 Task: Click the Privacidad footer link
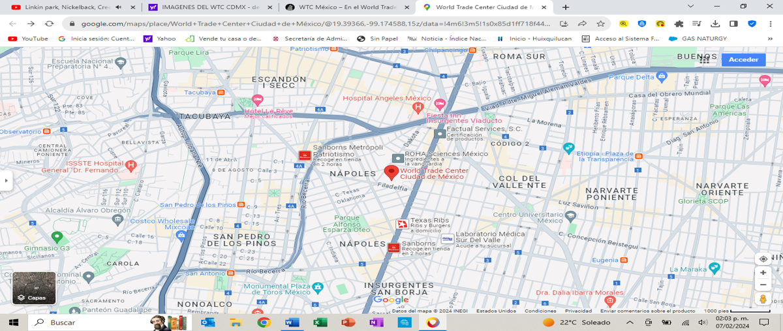[579, 311]
